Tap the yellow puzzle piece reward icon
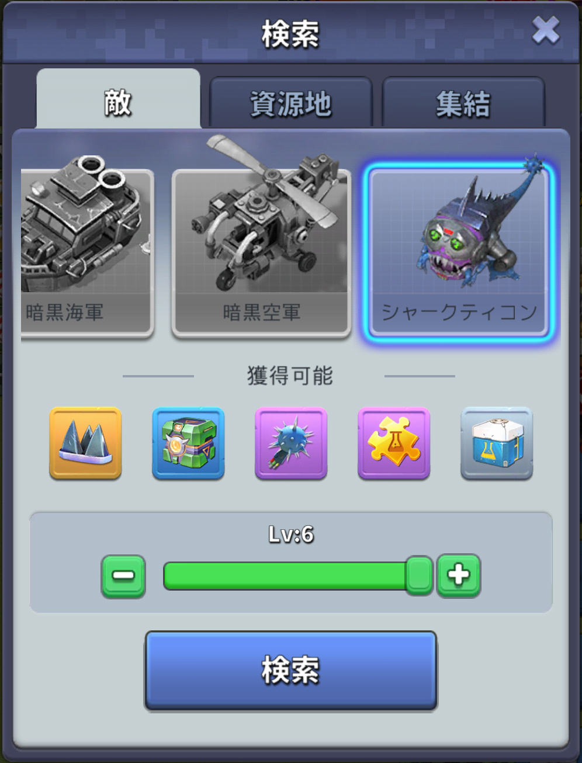The image size is (582, 763). pyautogui.click(x=394, y=443)
